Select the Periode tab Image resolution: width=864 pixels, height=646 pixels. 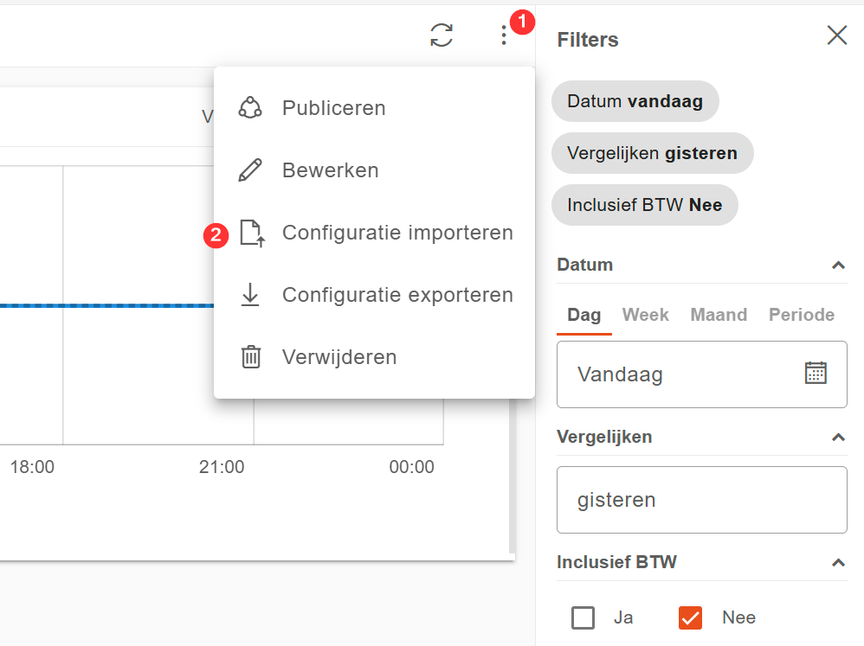click(801, 315)
